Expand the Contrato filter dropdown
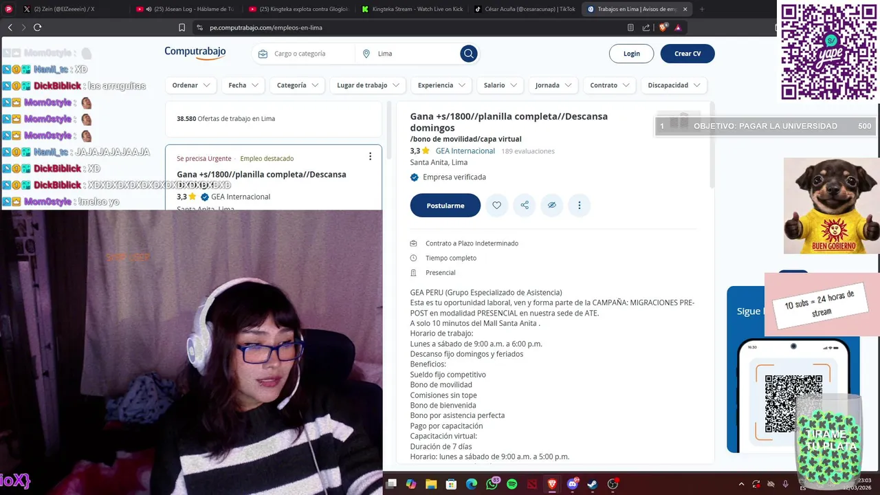Image resolution: width=880 pixels, height=495 pixels. (x=610, y=85)
